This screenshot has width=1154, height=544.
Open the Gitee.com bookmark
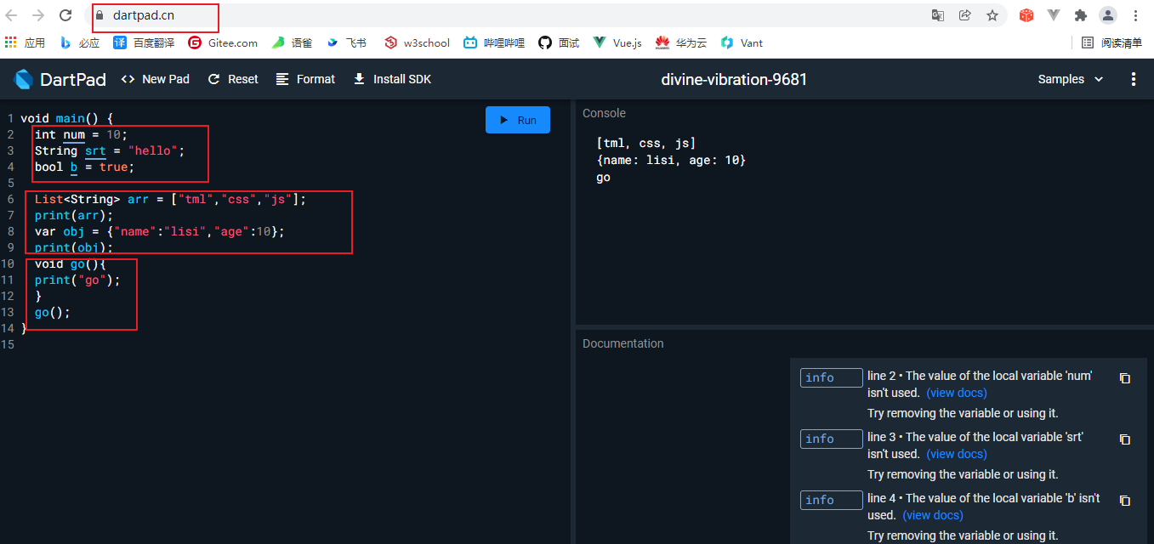coord(223,42)
